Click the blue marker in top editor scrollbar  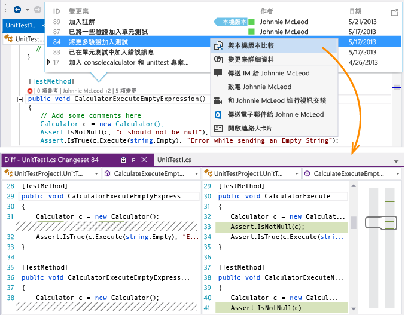point(397,87)
